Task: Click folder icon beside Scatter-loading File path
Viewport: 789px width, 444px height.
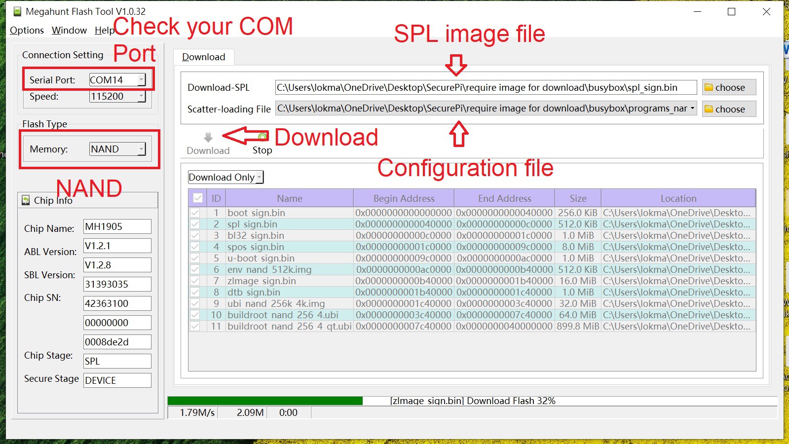Action: [709, 109]
